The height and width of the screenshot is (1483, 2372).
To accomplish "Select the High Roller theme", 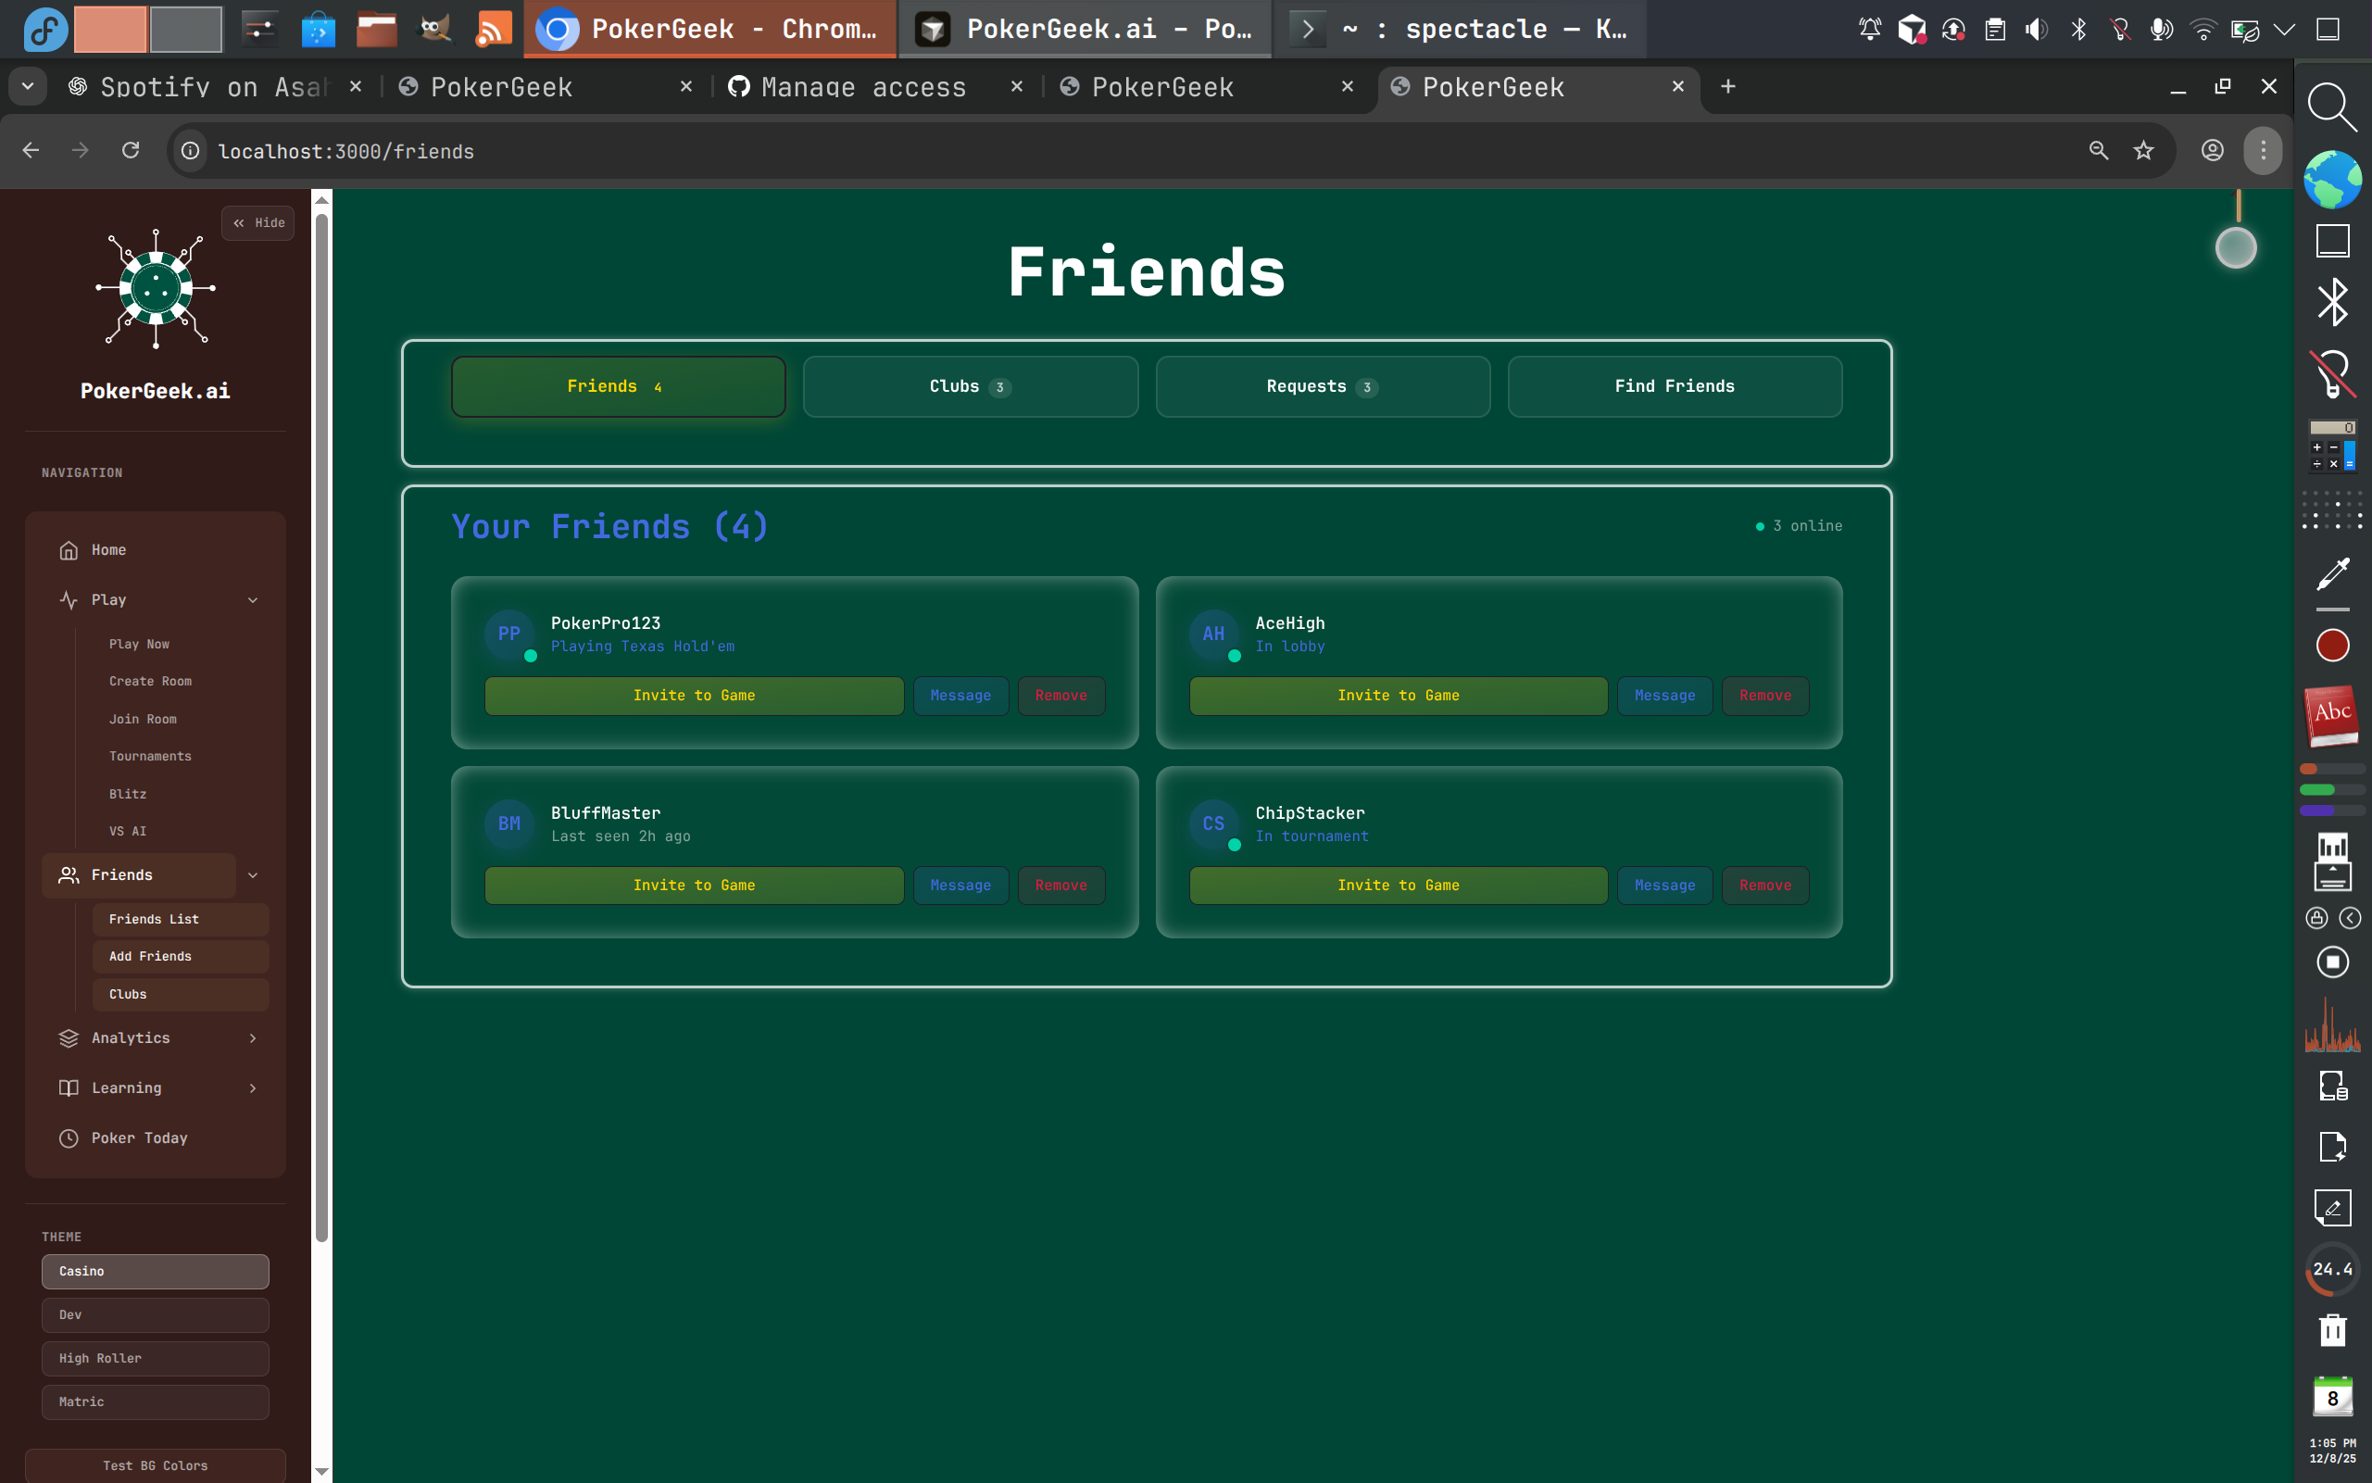I will pyautogui.click(x=155, y=1359).
